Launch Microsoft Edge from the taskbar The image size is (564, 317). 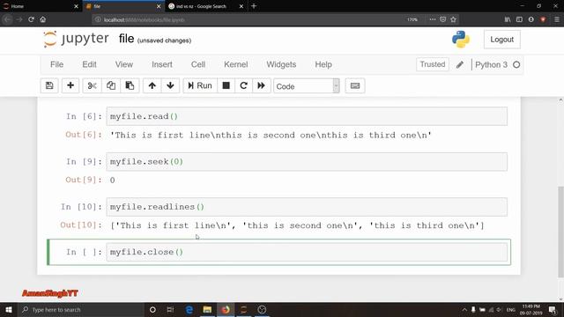189,309
